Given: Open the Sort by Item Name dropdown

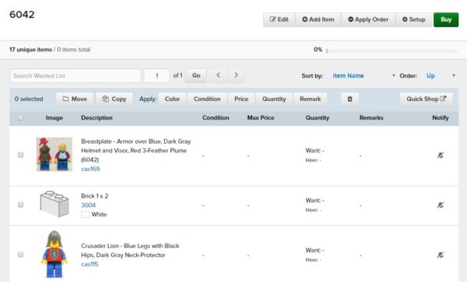Looking at the screenshot, I should (x=363, y=76).
